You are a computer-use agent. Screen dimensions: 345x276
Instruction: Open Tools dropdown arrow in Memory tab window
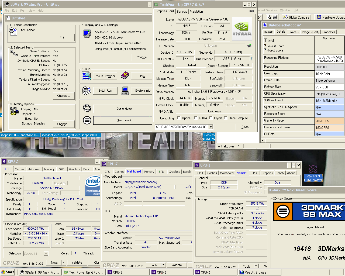click(256, 266)
